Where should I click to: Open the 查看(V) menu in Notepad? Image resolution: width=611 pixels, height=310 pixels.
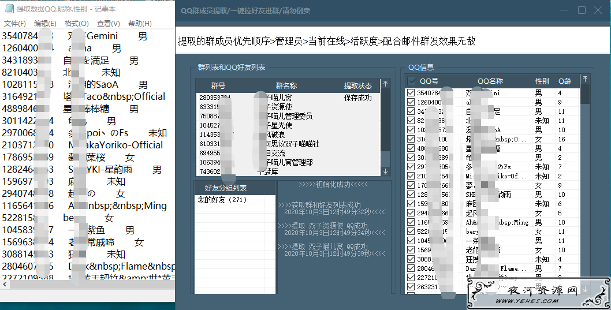(109, 24)
